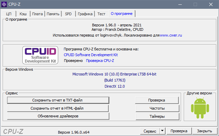Open the Сервис dropdown arrow
The width and height of the screenshot is (219, 136).
[x=162, y=131]
